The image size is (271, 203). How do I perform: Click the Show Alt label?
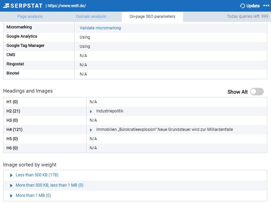(237, 92)
